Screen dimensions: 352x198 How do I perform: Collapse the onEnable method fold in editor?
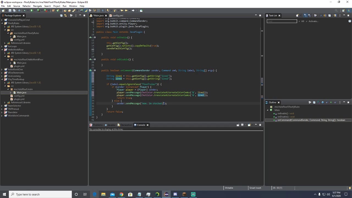95,37
